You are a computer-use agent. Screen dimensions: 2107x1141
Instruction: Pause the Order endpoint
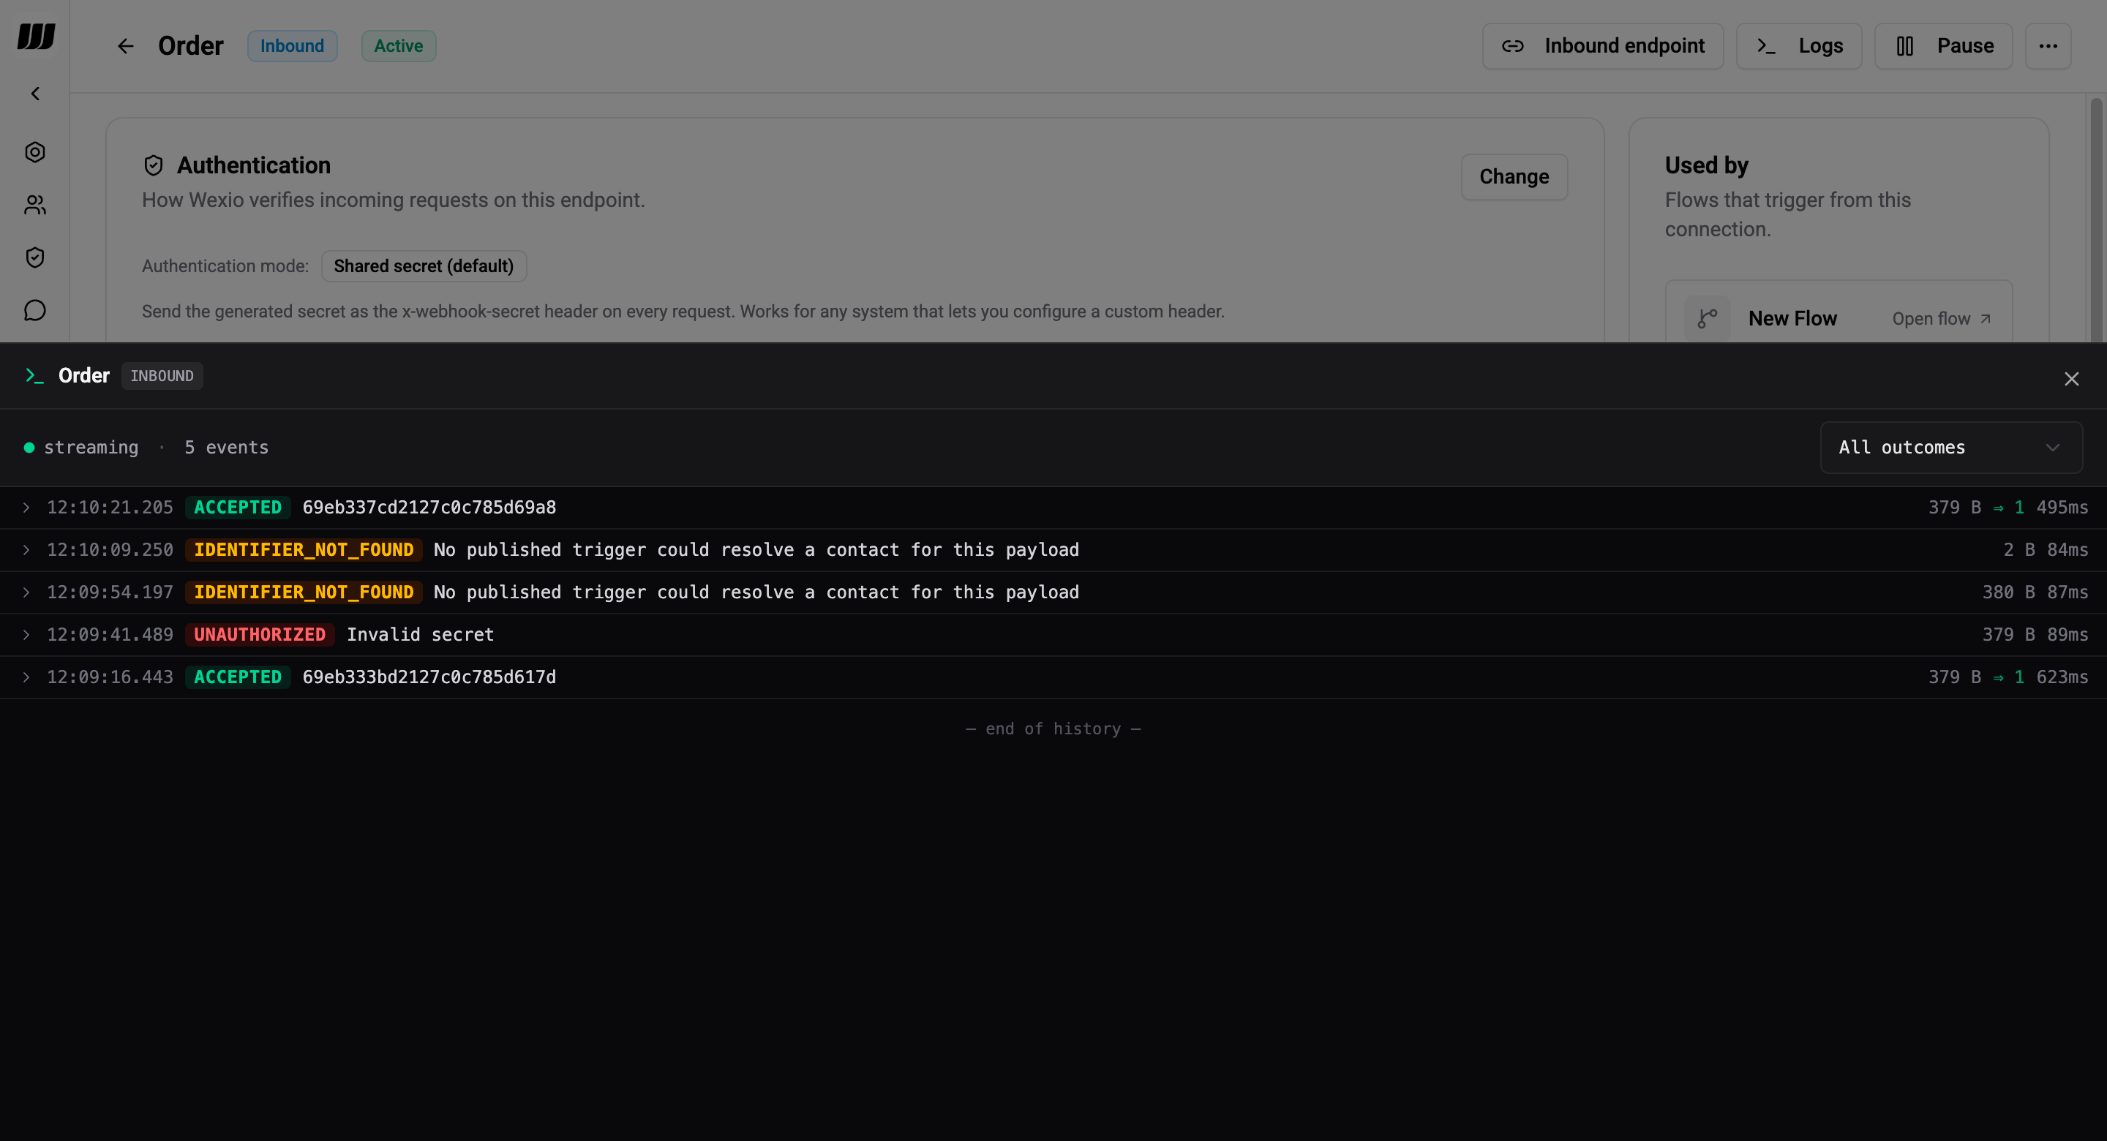point(1942,46)
